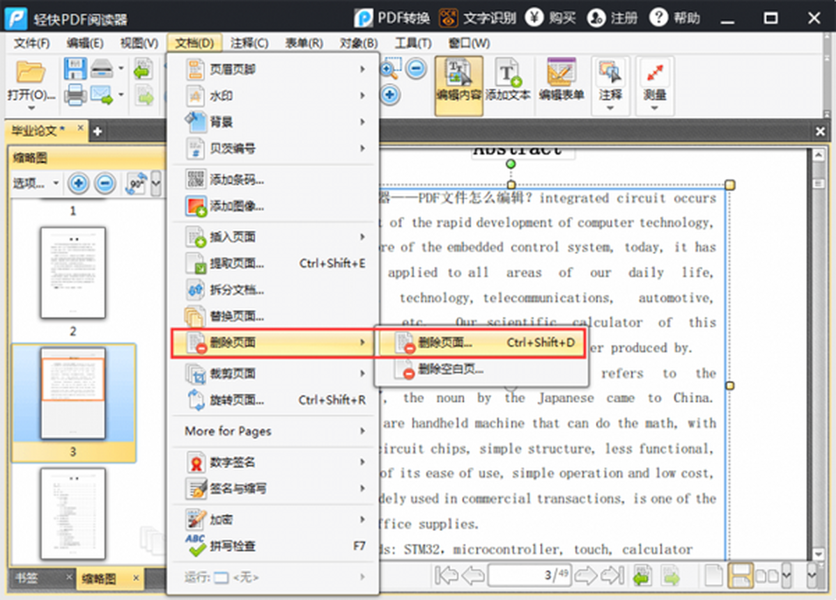Toggle the continuous page layout button
Image resolution: width=836 pixels, height=600 pixels.
[x=741, y=576]
